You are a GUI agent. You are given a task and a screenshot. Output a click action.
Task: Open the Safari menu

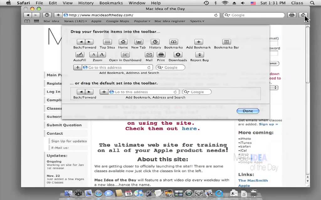tap(23, 3)
